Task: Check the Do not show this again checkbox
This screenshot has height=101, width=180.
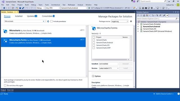Action: 5,85
